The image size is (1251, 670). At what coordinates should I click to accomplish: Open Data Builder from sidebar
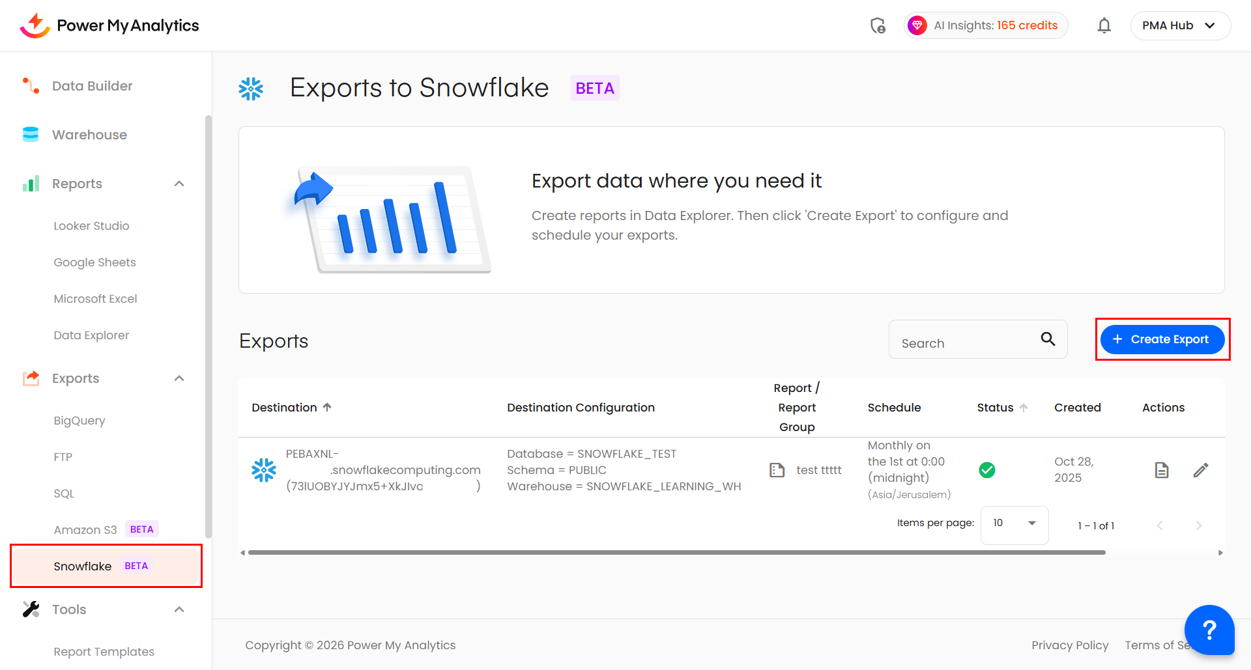tap(92, 86)
